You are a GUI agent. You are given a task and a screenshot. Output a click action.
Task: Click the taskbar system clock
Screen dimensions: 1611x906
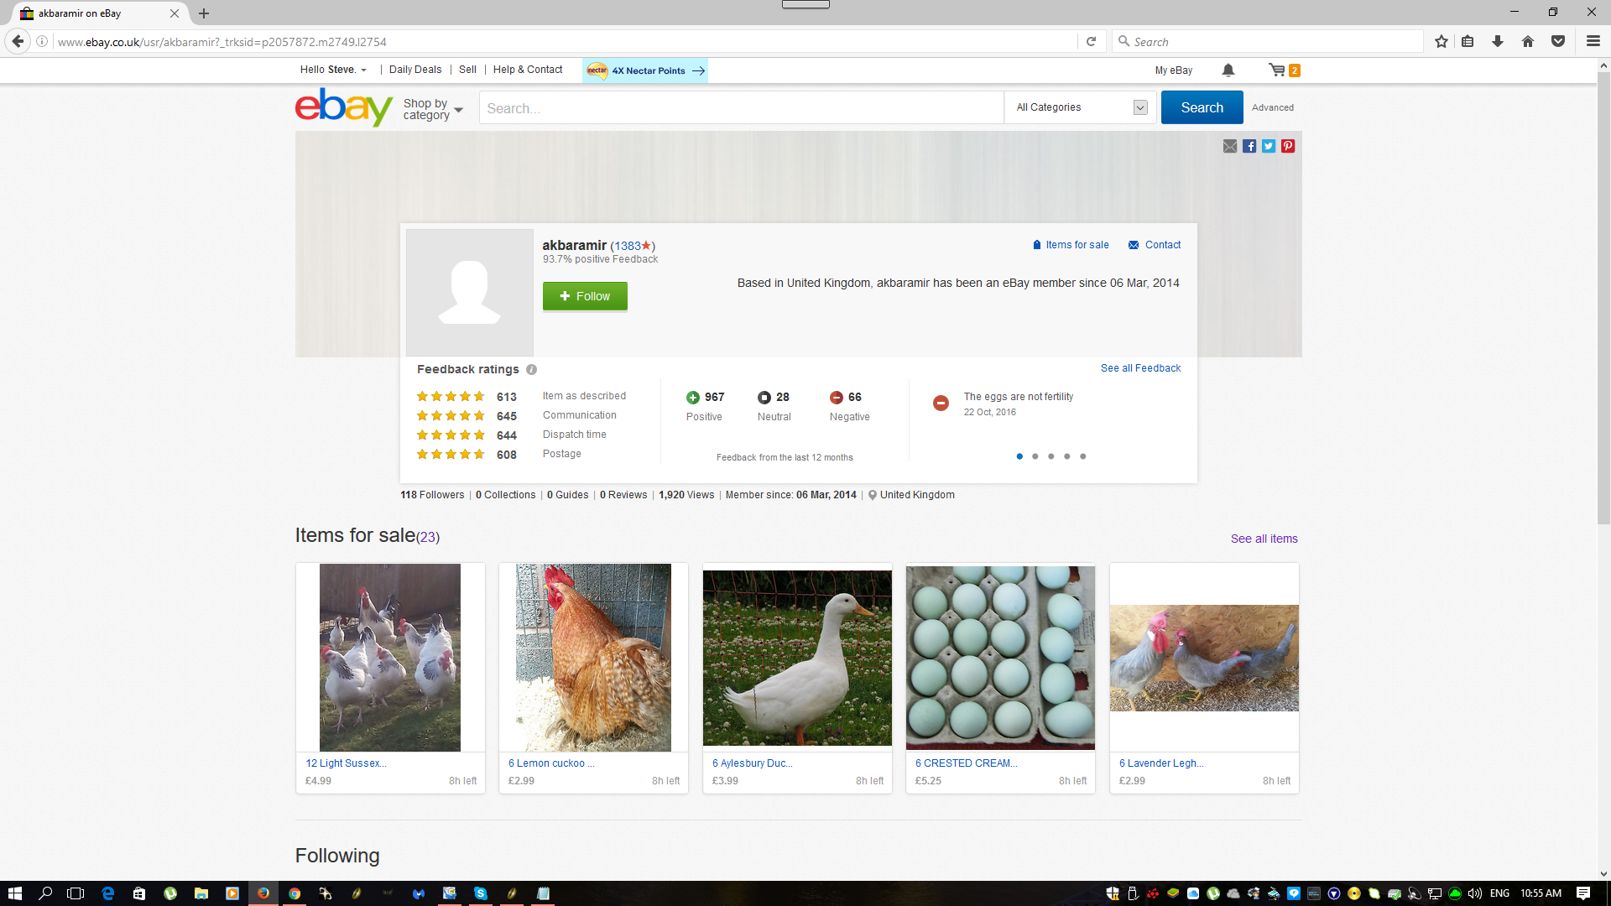point(1541,893)
